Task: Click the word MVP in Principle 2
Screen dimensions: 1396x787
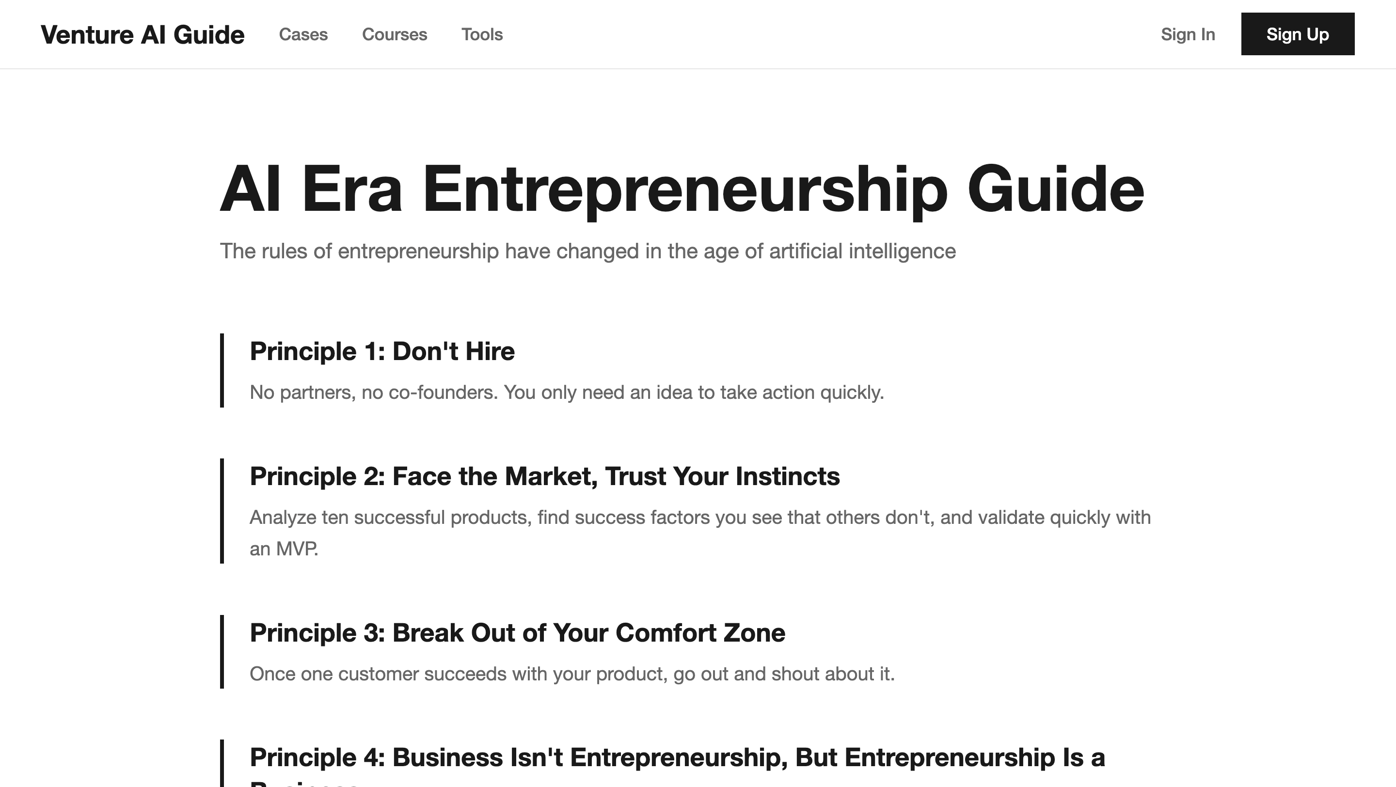Action: (x=297, y=549)
